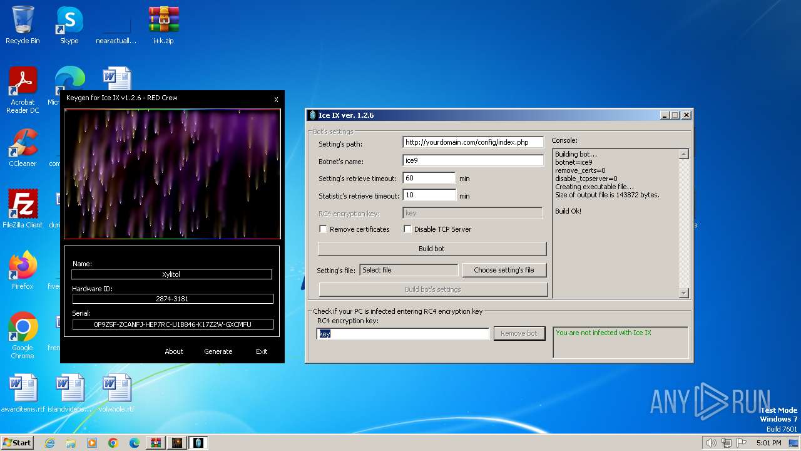Click the Windows Start button

point(17,442)
